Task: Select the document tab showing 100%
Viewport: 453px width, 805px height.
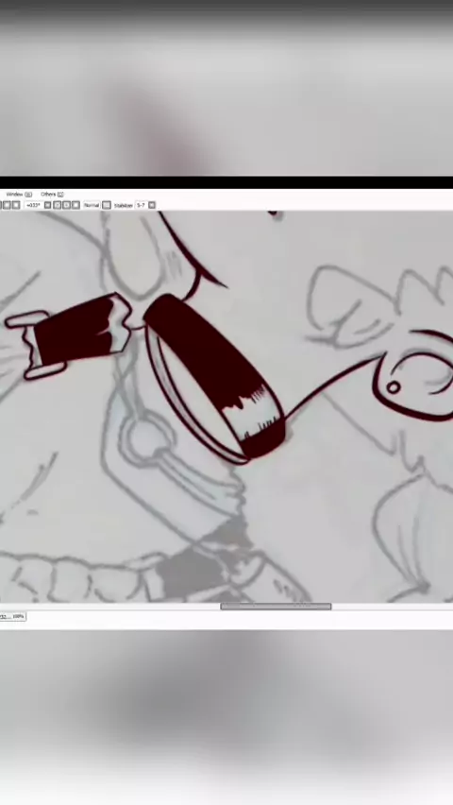Action: 12,616
